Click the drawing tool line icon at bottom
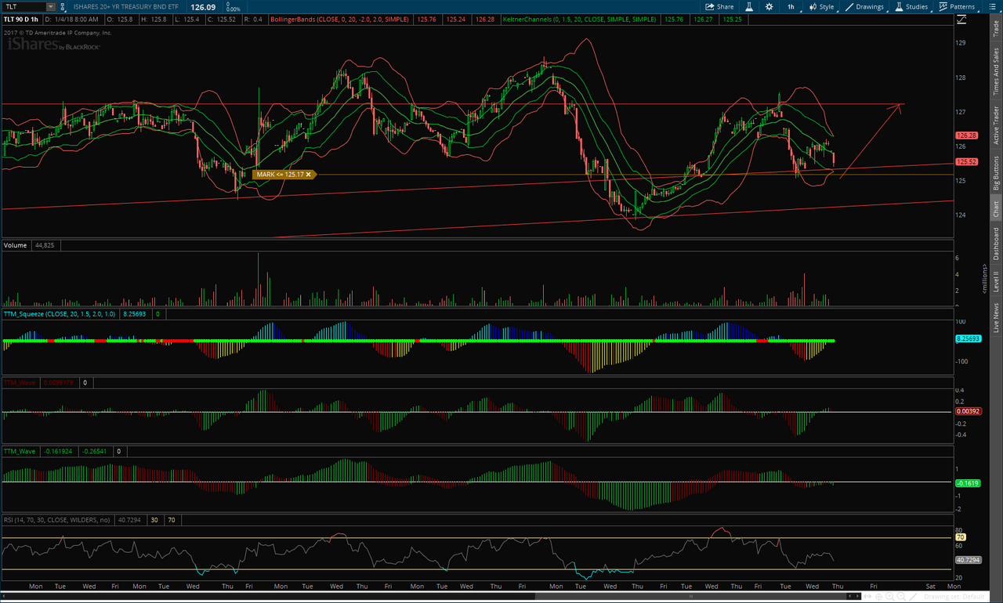Screen dimensions: 1003x603 (913, 597)
